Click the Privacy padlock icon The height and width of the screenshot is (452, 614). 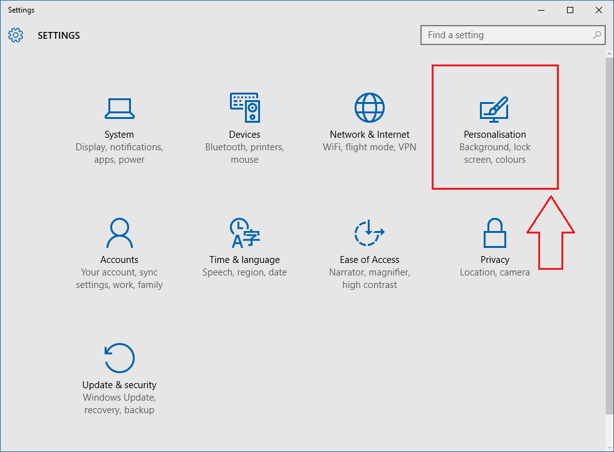click(x=495, y=233)
